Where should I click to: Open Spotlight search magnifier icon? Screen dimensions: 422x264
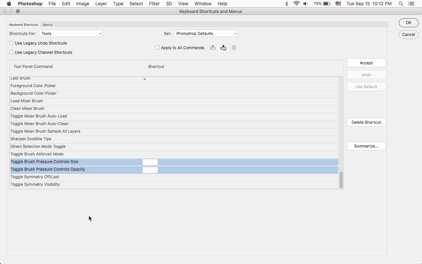click(x=401, y=4)
